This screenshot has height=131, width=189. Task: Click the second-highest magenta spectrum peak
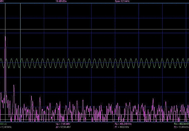tap(14, 85)
